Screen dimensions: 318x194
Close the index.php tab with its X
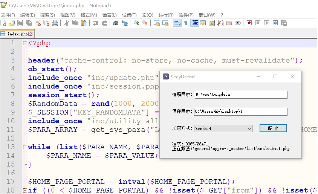(31, 34)
